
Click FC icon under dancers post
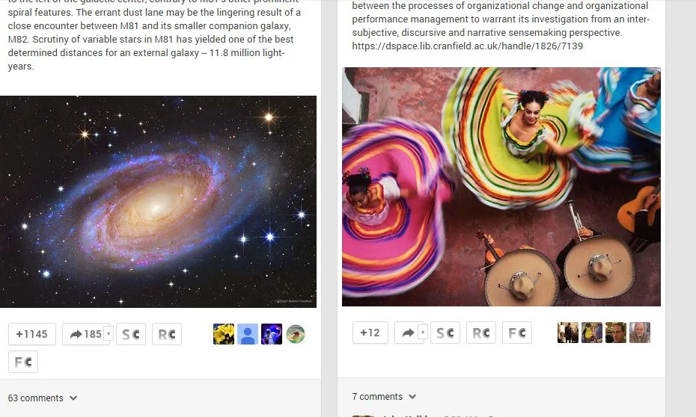(517, 333)
